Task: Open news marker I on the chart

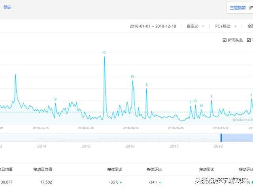Action: tap(211, 96)
